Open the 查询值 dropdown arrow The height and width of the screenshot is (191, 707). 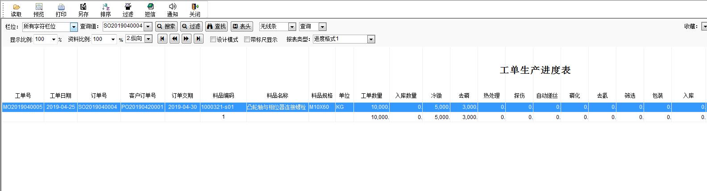click(x=148, y=27)
